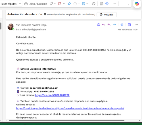Open the wa.me/593989762202 WhatsApp link

click(x=52, y=95)
